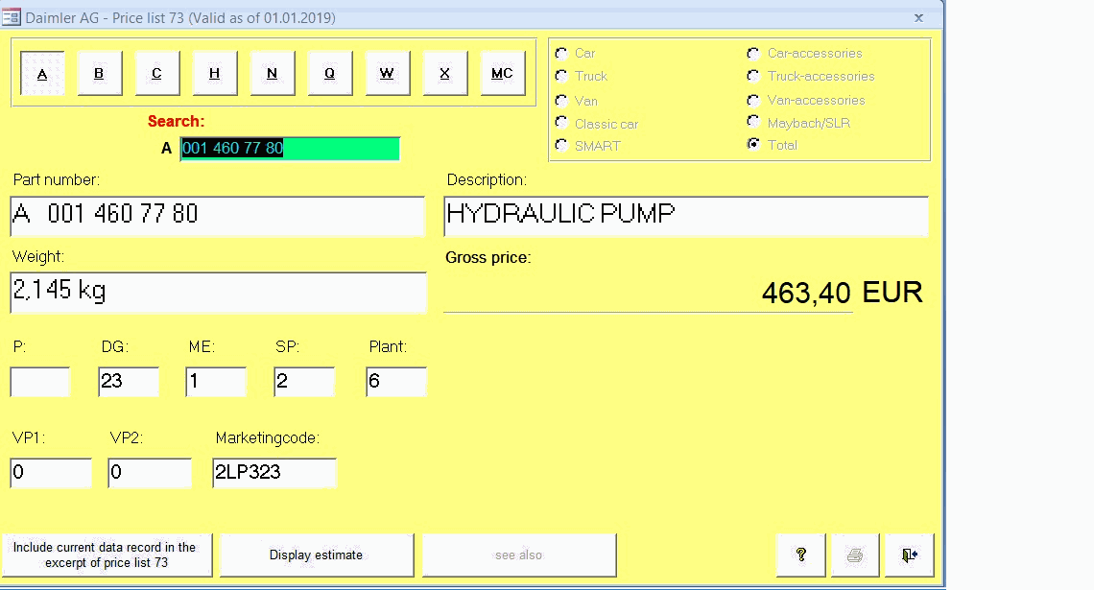Click the green Search input field
This screenshot has height=590, width=1094.
[x=290, y=149]
